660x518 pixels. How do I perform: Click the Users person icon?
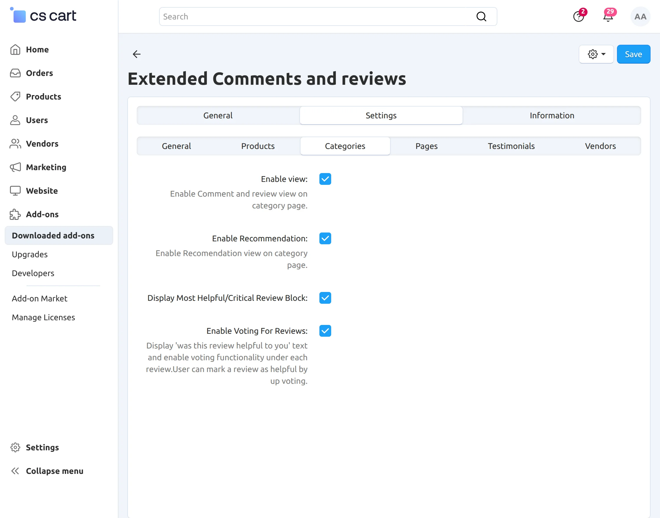[x=15, y=120]
